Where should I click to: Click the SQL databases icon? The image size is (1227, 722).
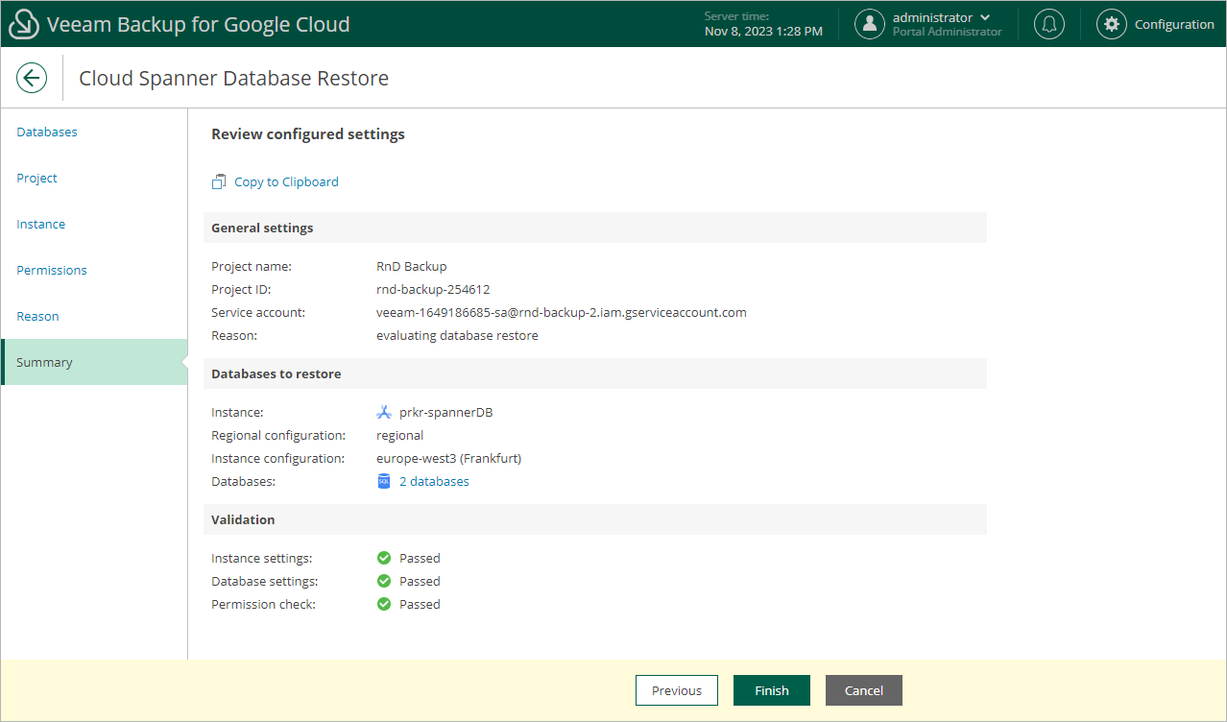pos(384,482)
